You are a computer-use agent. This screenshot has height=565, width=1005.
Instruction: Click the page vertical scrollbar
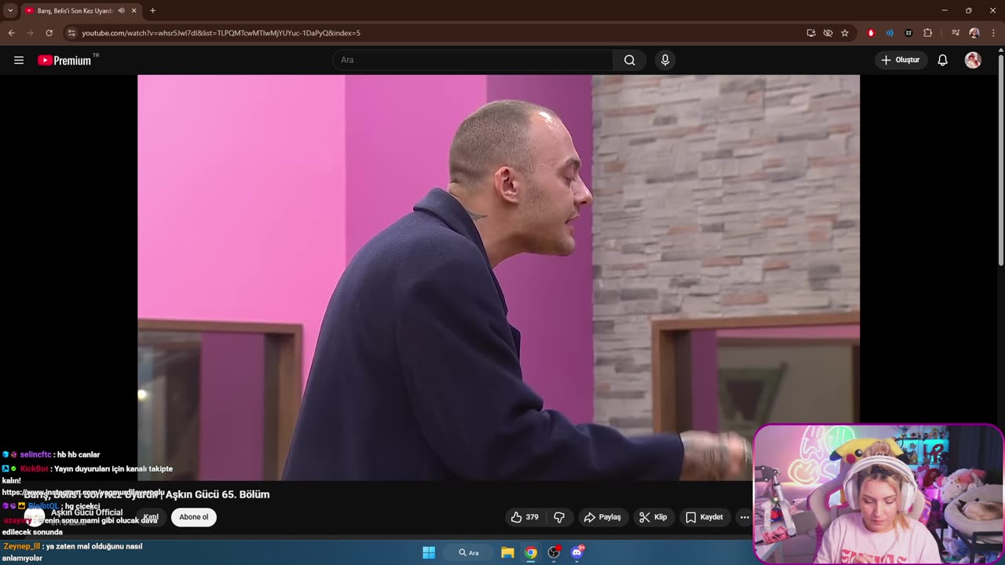point(1000,161)
